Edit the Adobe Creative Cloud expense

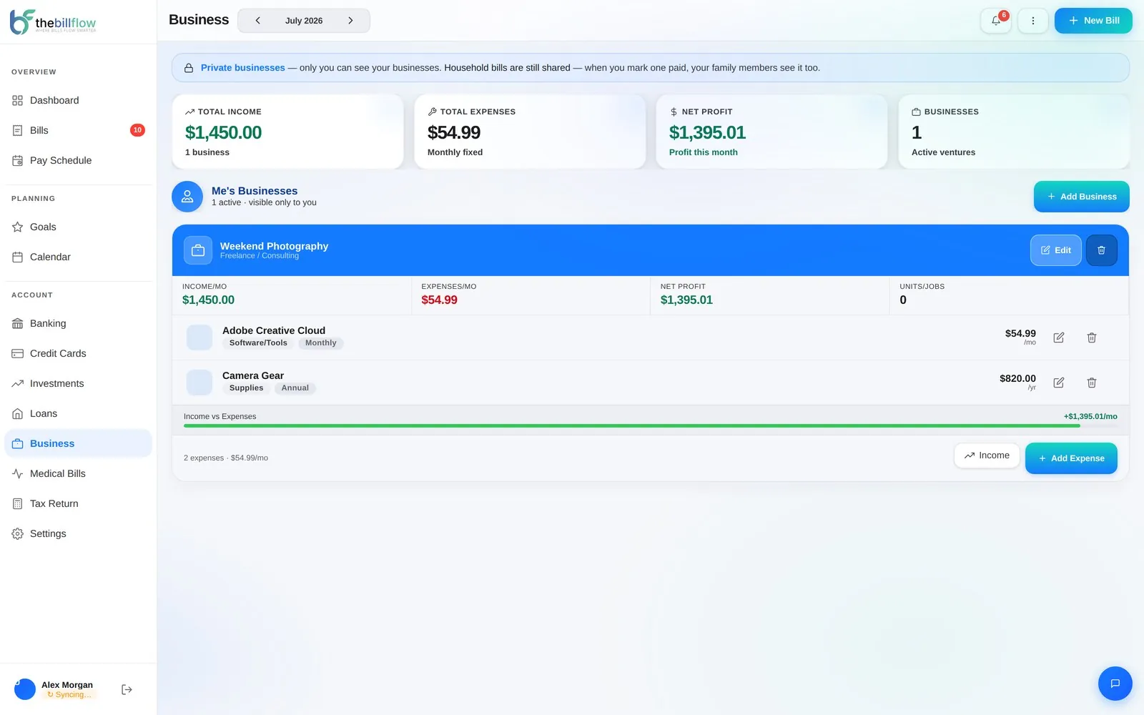(1059, 337)
